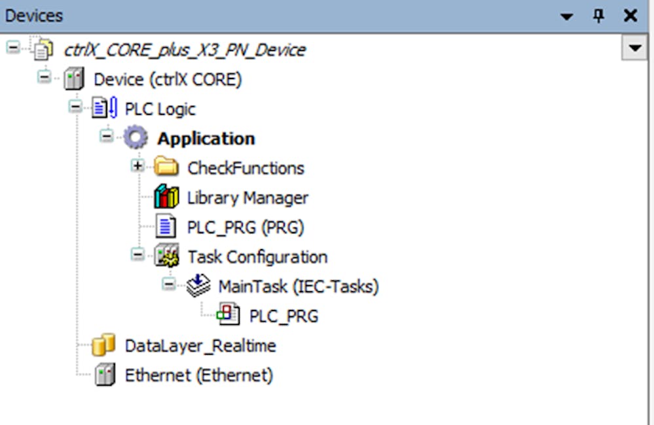Collapse the Task Configuration node
The height and width of the screenshot is (425, 654).
click(137, 254)
